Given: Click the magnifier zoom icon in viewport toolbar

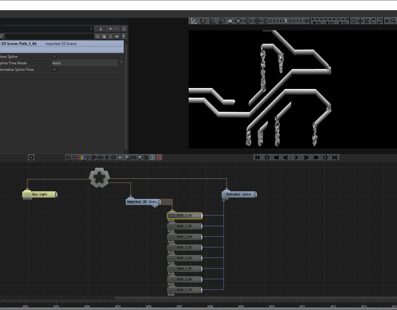Looking at the screenshot, I should point(393,21).
